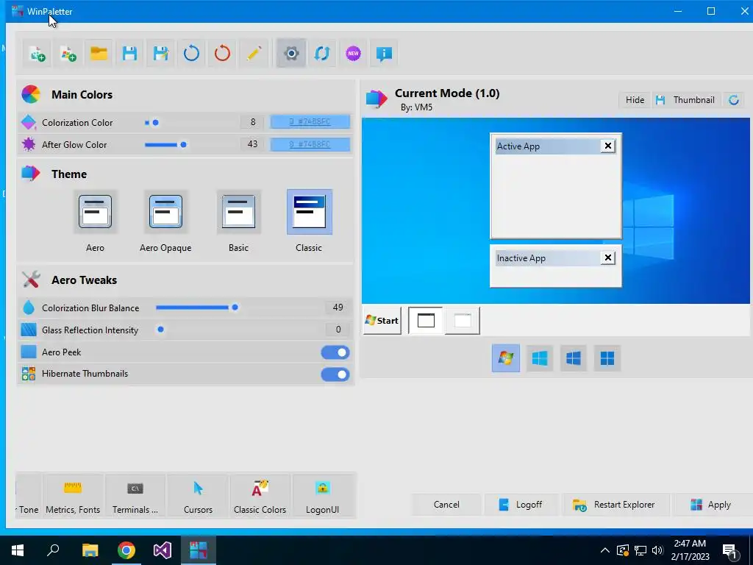Open the Classic Colors tab
This screenshot has width=753, height=565.
point(260,496)
